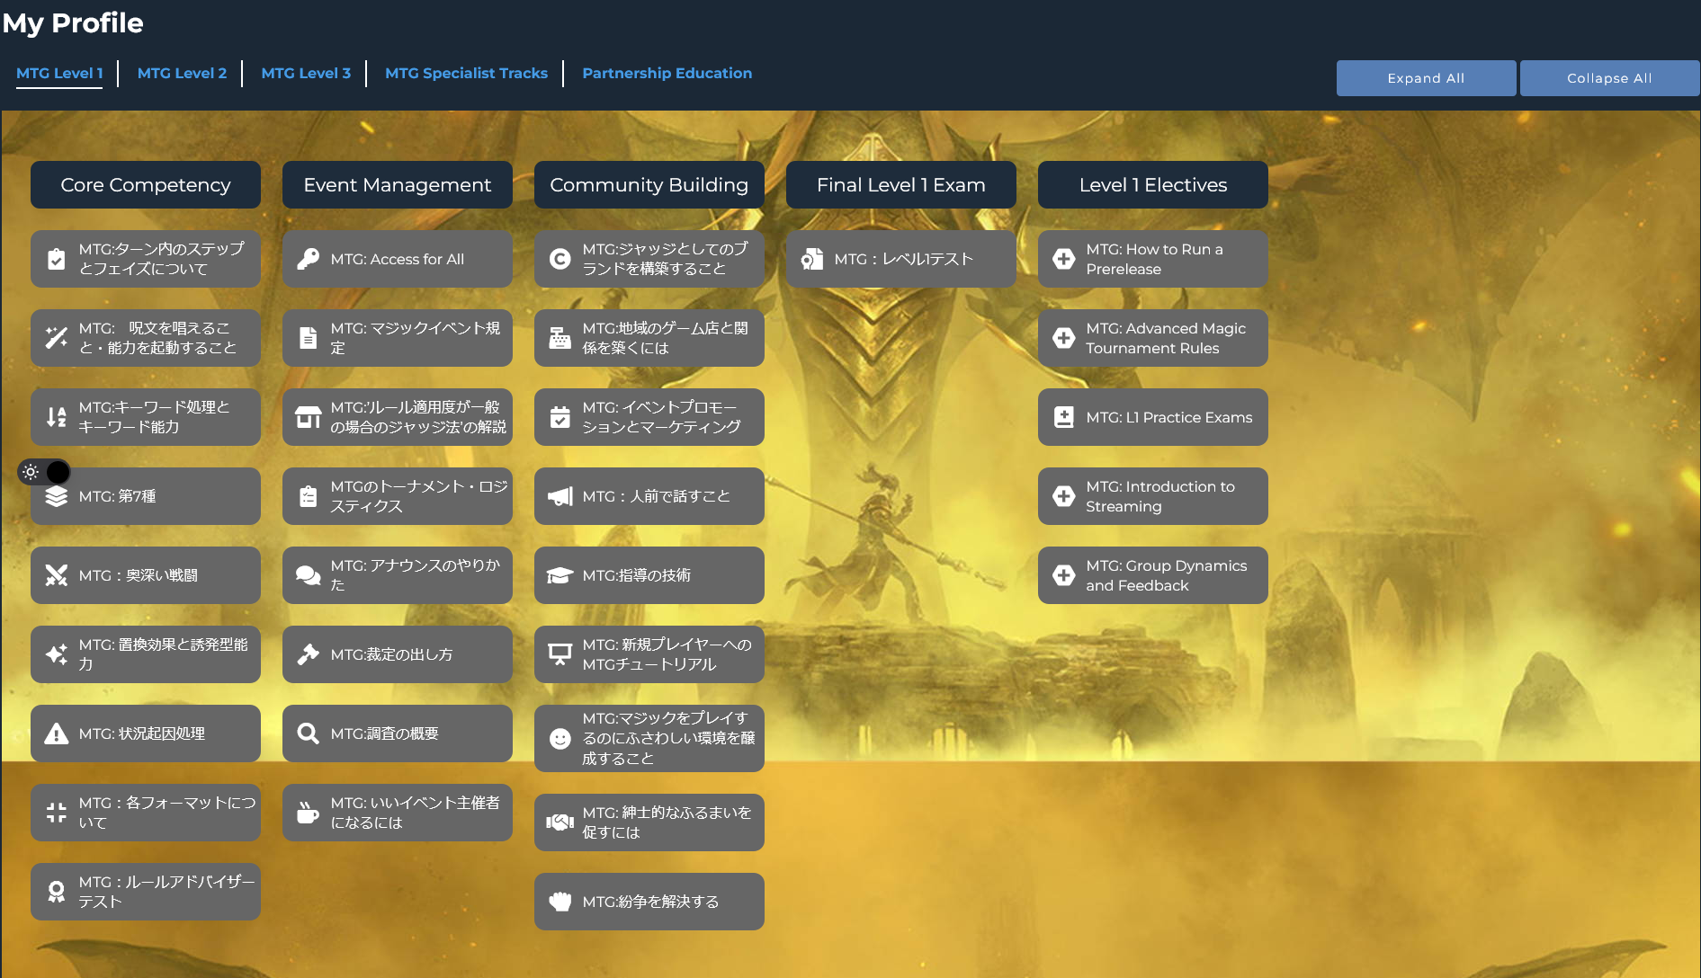Image resolution: width=1701 pixels, height=978 pixels.
Task: Click handshake icon beside MTG: 紳士的なふるまいを促すには
Action: click(x=560, y=822)
